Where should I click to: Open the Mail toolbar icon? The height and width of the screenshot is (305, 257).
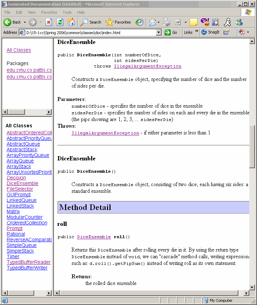coord(152,22)
